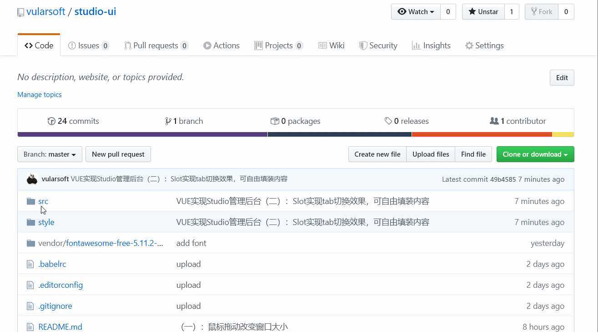Click the yellow language bar segment
Screen dimensions: 598x332
point(563,134)
